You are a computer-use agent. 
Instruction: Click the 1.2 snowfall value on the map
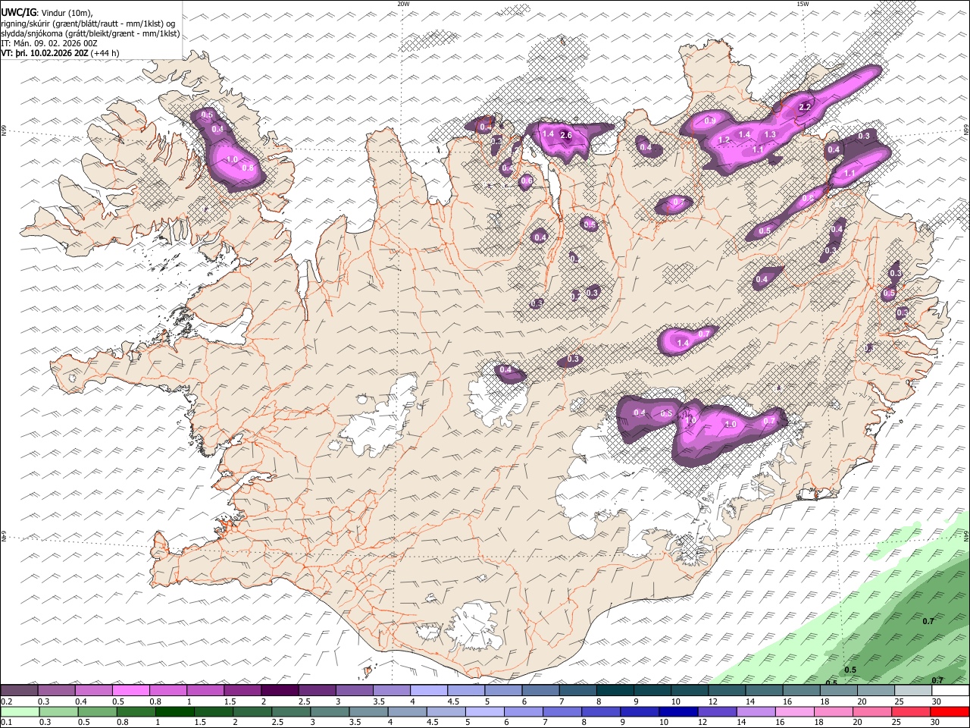724,140
